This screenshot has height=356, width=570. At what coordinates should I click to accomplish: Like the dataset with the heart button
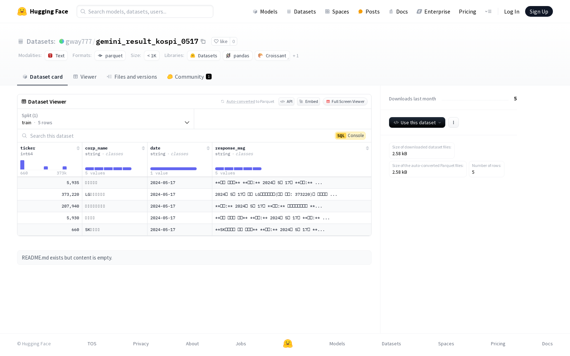click(x=221, y=41)
